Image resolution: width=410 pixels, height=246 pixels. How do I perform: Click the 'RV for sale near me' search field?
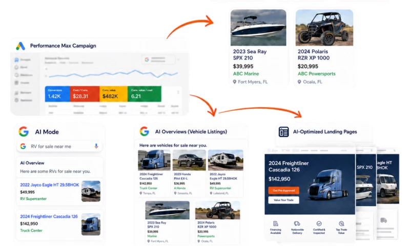[x=59, y=147]
